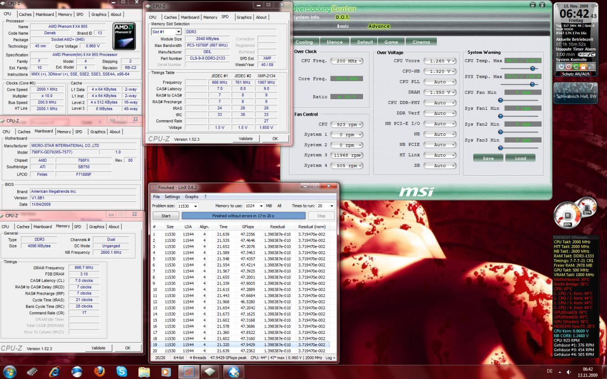
Task: Click the Start button in LinX
Action: tap(166, 216)
